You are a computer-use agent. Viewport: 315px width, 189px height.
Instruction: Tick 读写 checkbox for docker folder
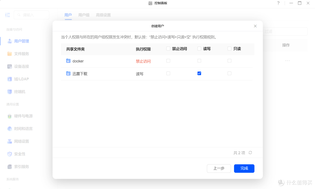199,61
